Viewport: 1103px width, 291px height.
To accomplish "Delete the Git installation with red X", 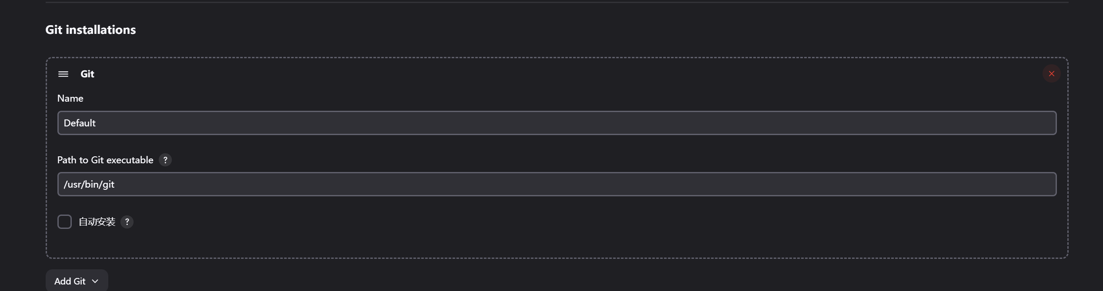I will 1051,74.
